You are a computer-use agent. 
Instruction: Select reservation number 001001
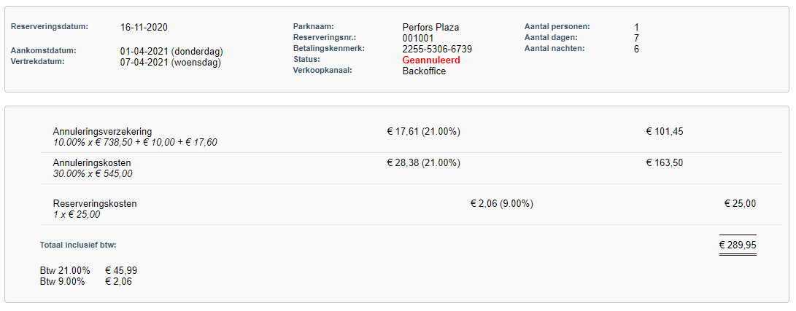click(x=418, y=39)
